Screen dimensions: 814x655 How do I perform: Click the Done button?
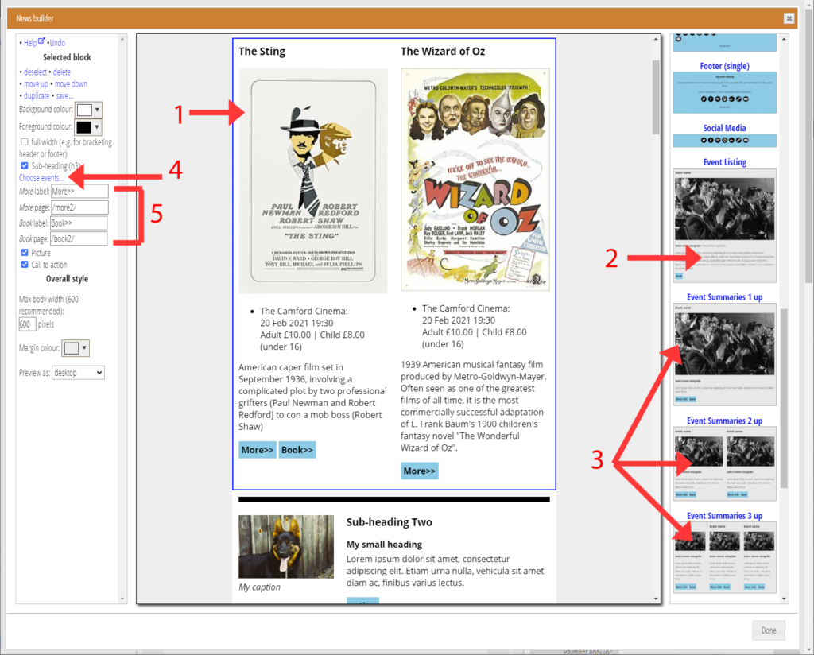point(769,630)
